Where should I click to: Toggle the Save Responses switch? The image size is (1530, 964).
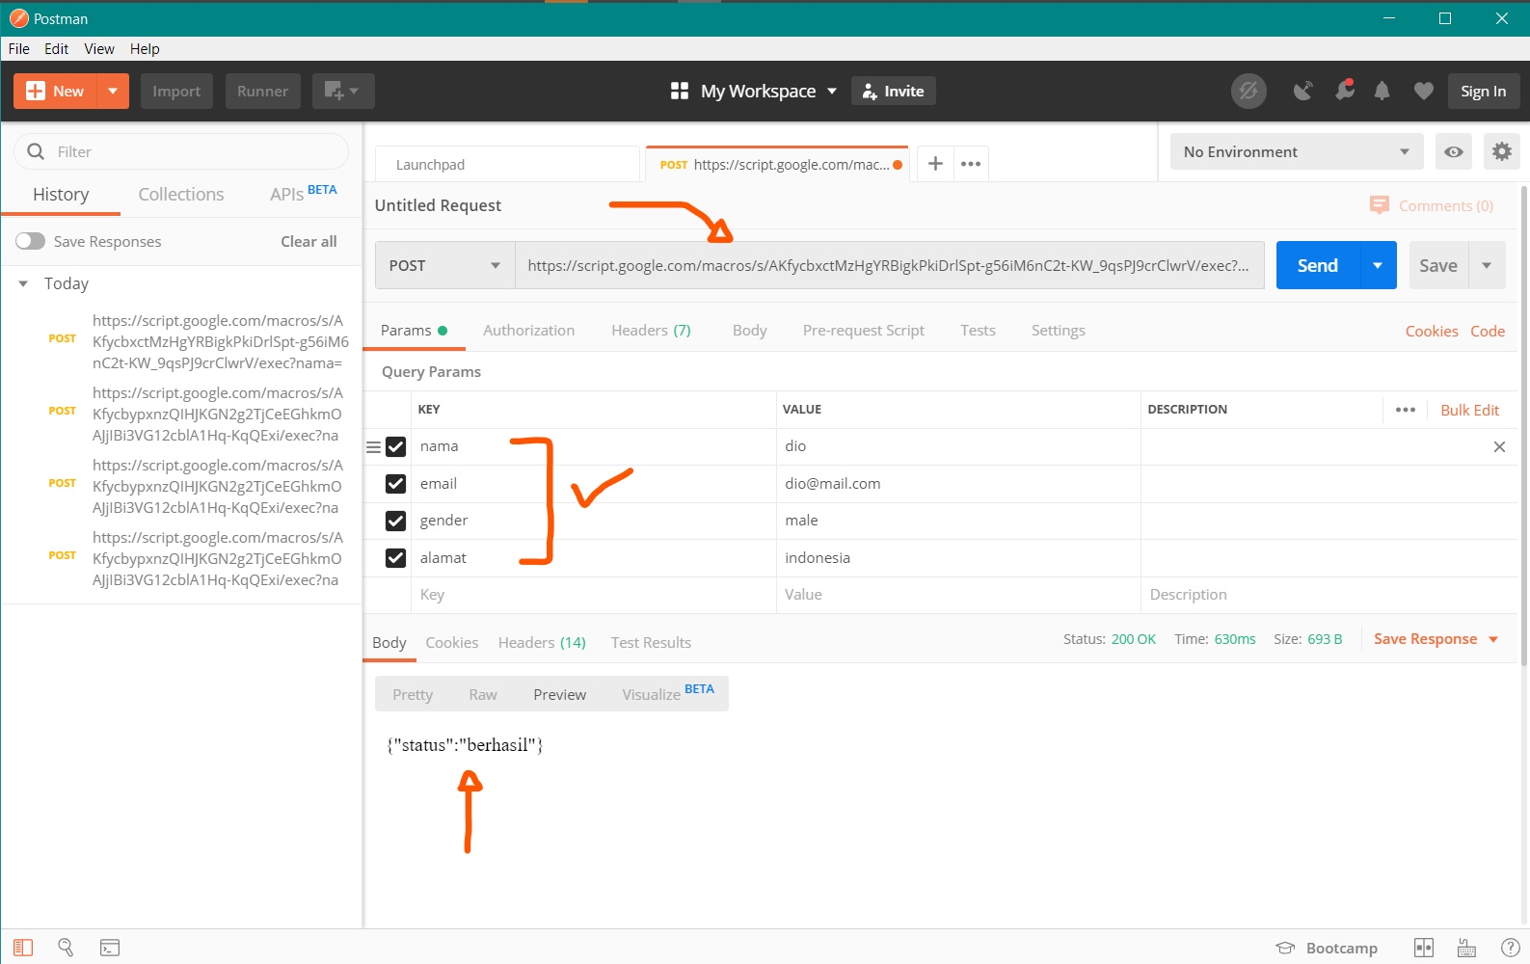30,241
